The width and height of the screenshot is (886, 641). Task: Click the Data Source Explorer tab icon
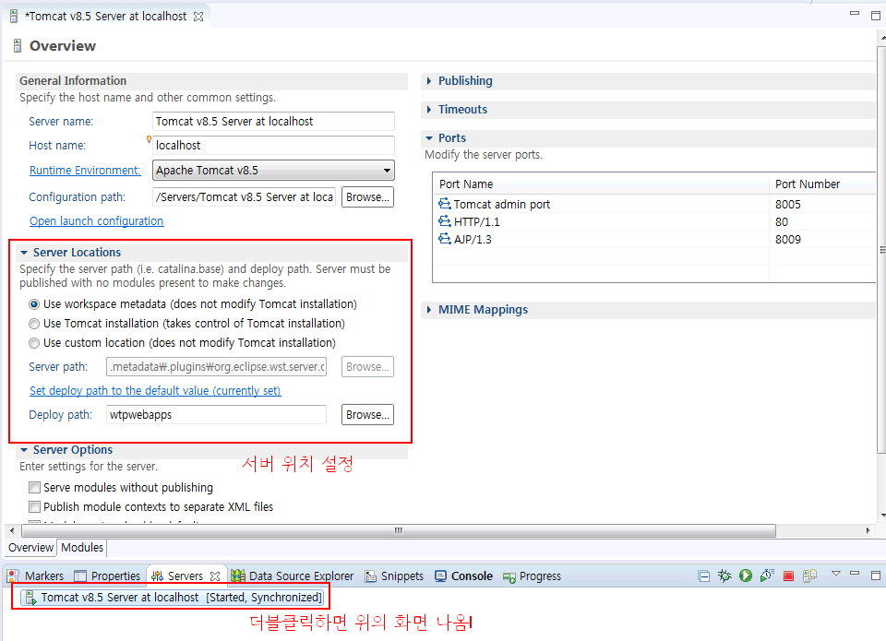pos(238,576)
